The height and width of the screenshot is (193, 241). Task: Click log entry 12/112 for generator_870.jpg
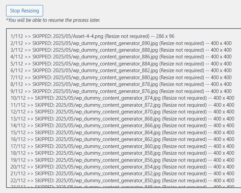[122, 112]
